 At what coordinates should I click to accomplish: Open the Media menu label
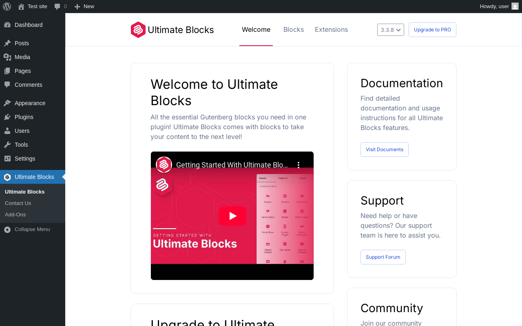(x=22, y=57)
